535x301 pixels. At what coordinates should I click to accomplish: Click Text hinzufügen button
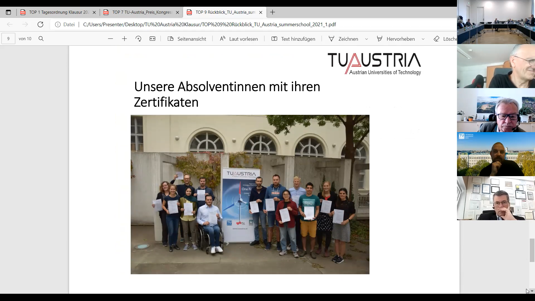pyautogui.click(x=293, y=39)
